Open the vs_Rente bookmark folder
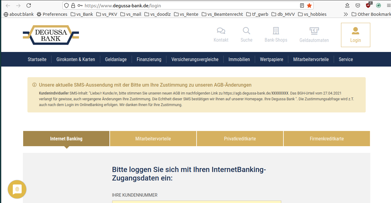This screenshot has height=203, width=391. 186,14
